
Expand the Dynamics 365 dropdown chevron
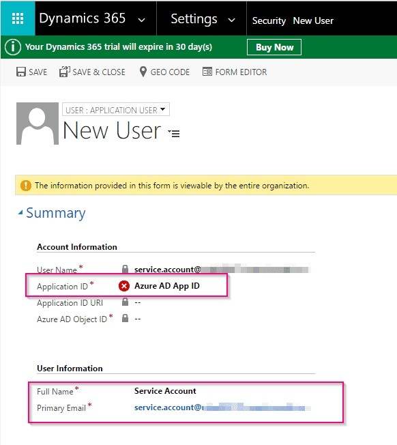[x=141, y=20]
